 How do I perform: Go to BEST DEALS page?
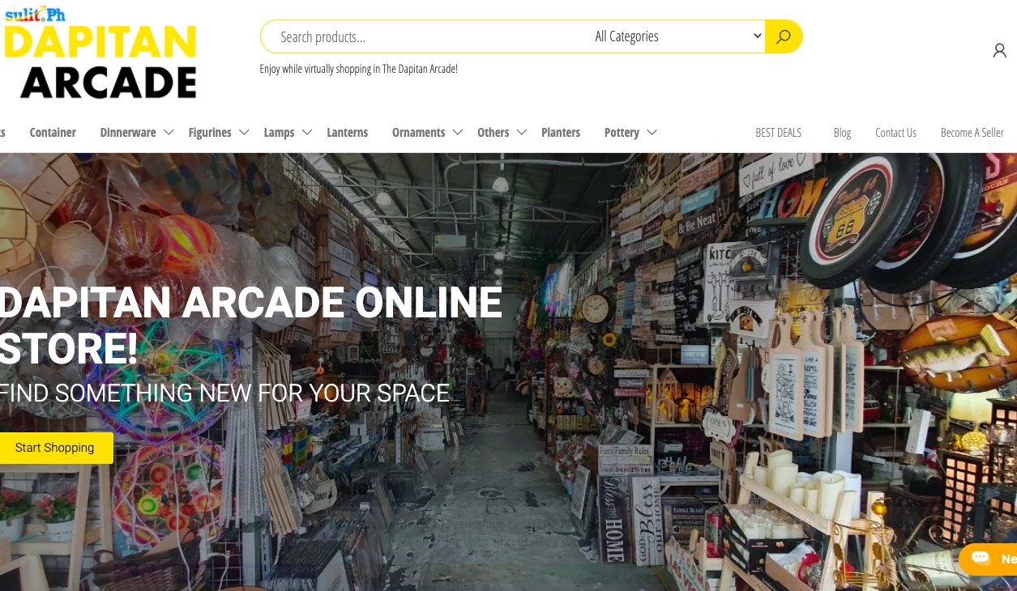(779, 133)
